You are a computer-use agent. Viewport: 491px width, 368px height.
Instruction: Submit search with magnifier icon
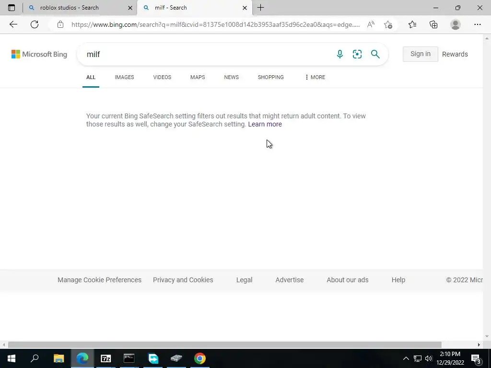375,54
